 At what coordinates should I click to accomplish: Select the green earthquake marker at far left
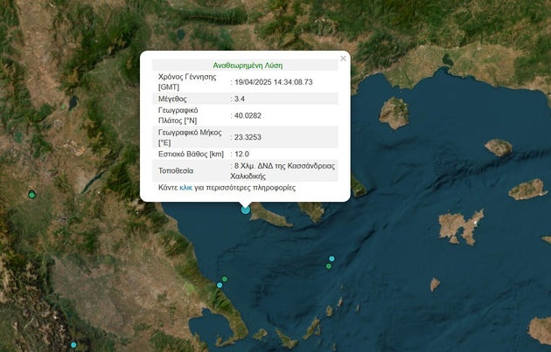coord(31,195)
